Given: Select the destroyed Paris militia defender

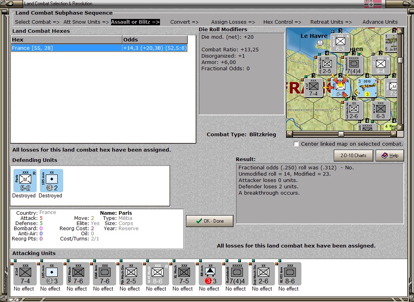Looking at the screenshot, I should point(25,181).
